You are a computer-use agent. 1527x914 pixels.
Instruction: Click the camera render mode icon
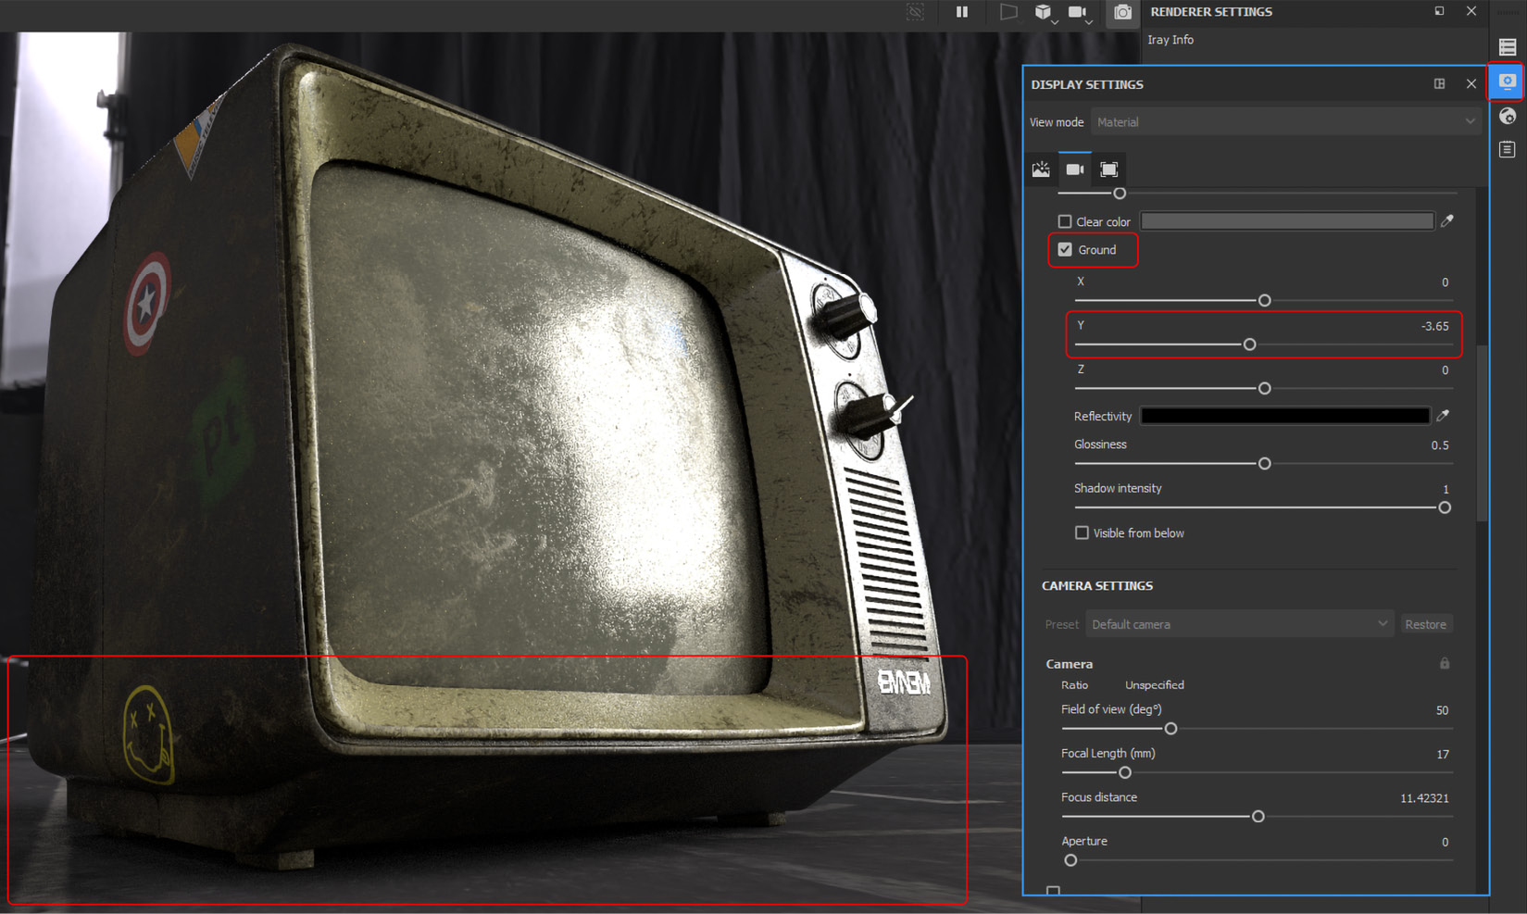(1122, 12)
